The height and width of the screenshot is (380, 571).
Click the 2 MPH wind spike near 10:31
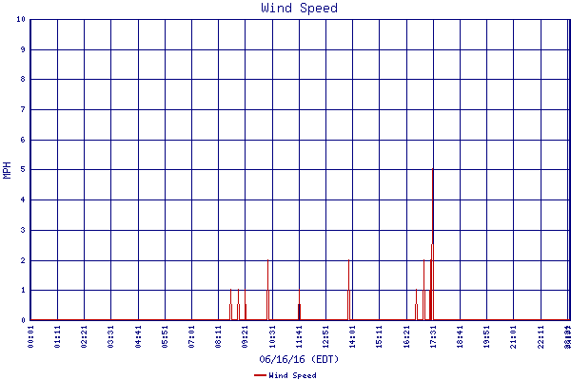[267, 290]
